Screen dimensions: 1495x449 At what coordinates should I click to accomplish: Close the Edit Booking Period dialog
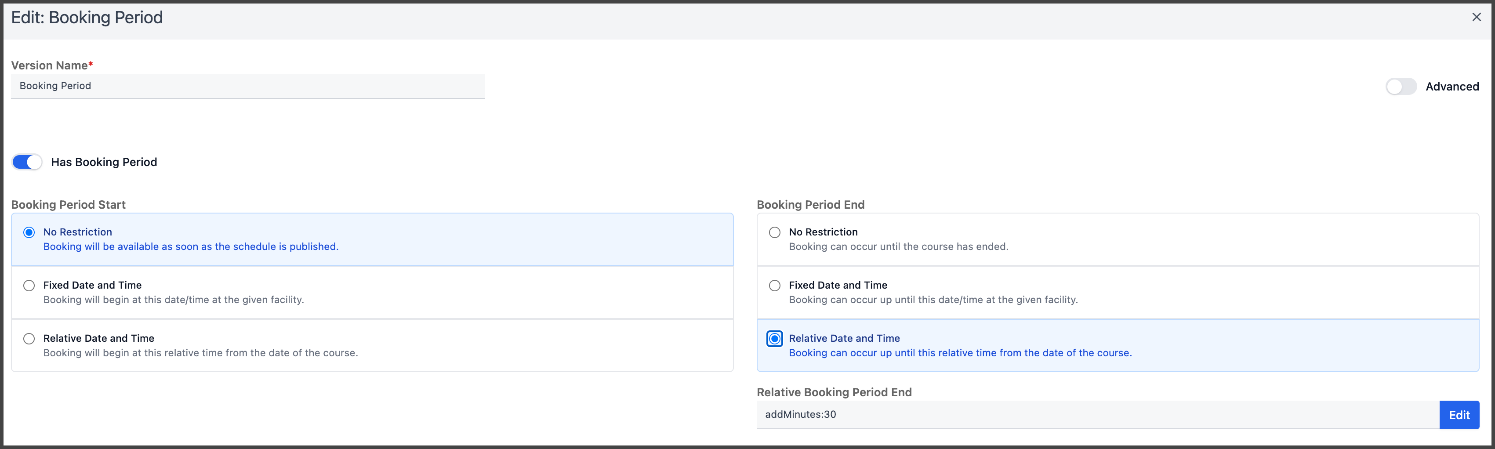[x=1476, y=18]
